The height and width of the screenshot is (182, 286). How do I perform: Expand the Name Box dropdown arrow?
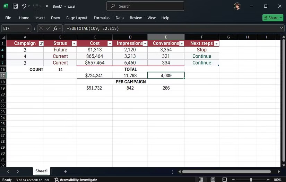28,28
